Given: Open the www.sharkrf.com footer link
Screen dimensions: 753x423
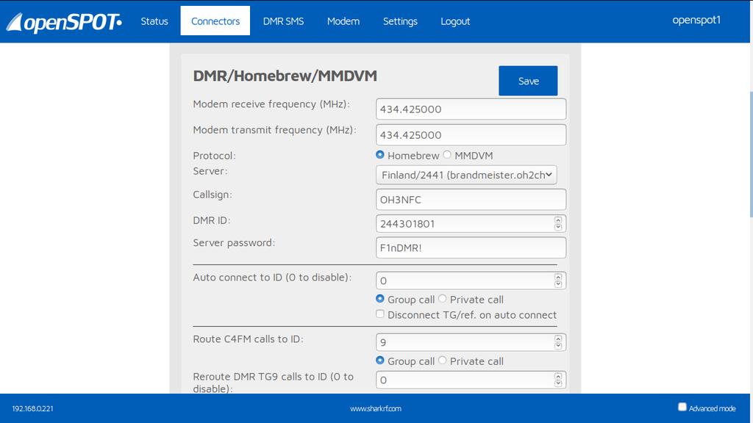Looking at the screenshot, I should point(376,408).
